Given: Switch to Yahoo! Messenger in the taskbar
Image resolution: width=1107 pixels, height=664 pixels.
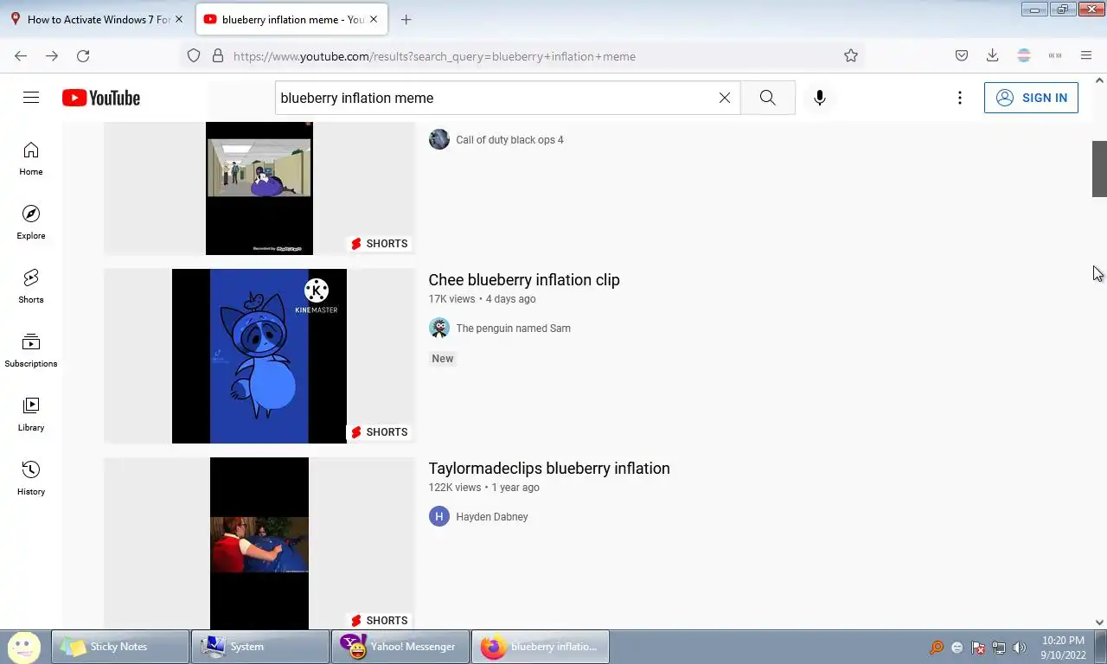Looking at the screenshot, I should (400, 647).
